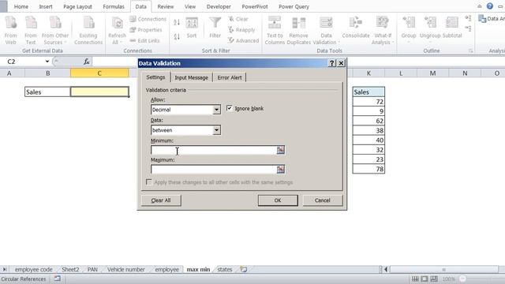
Task: Click the Clear All button
Action: [x=161, y=200]
